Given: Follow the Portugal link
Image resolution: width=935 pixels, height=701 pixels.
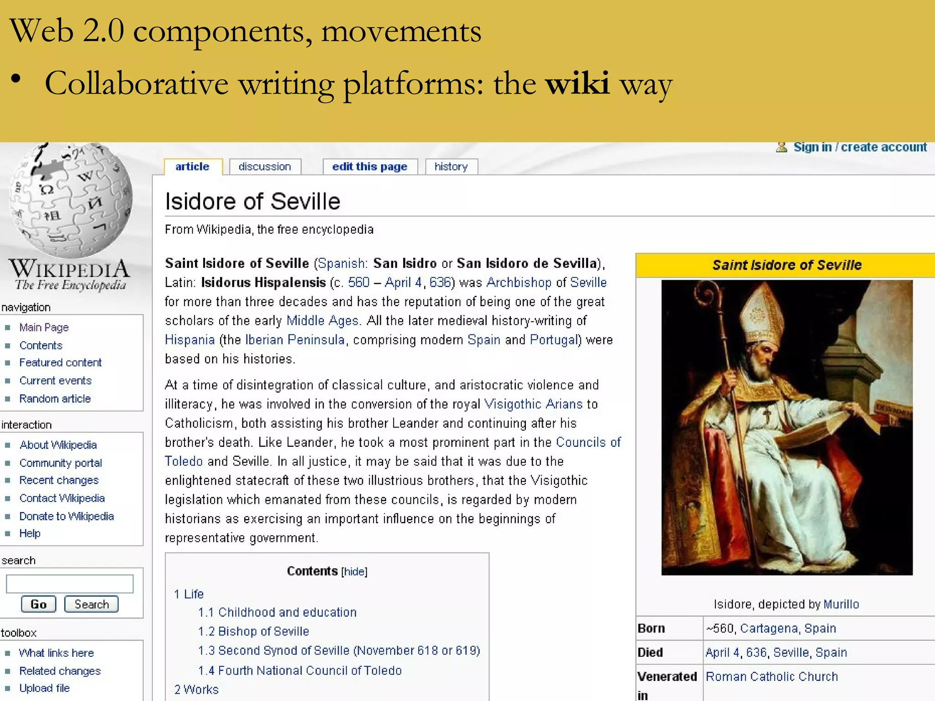Looking at the screenshot, I should 553,340.
